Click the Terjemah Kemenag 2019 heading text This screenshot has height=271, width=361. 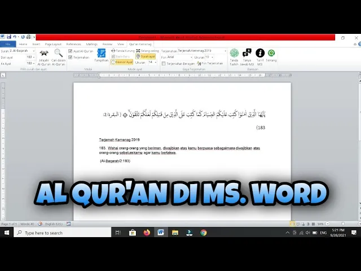tap(119, 139)
